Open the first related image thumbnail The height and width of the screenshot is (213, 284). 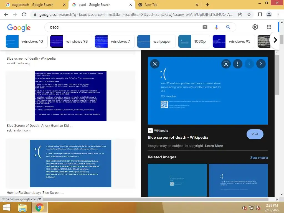click(x=177, y=180)
